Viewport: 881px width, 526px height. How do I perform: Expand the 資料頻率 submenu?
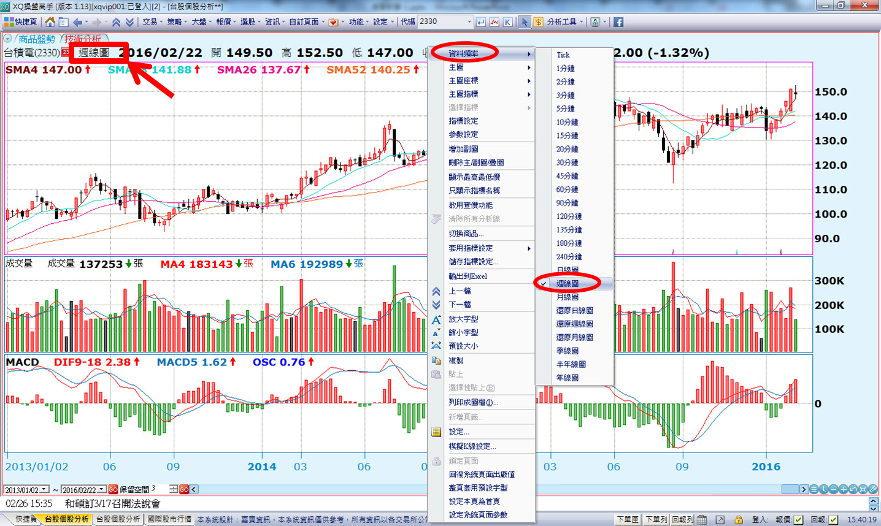point(482,54)
